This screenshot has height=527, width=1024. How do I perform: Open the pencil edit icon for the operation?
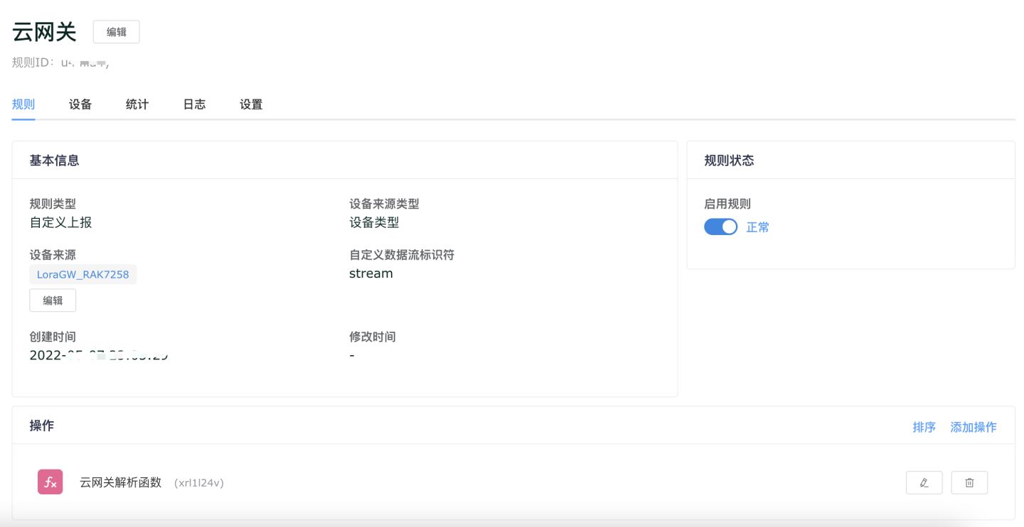point(924,482)
